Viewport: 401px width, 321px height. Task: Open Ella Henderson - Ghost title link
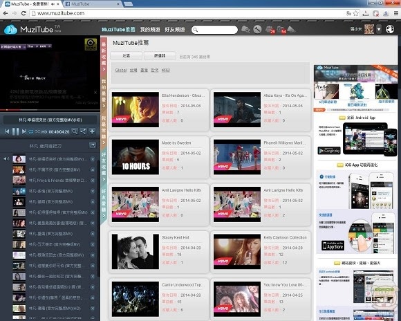[183, 95]
